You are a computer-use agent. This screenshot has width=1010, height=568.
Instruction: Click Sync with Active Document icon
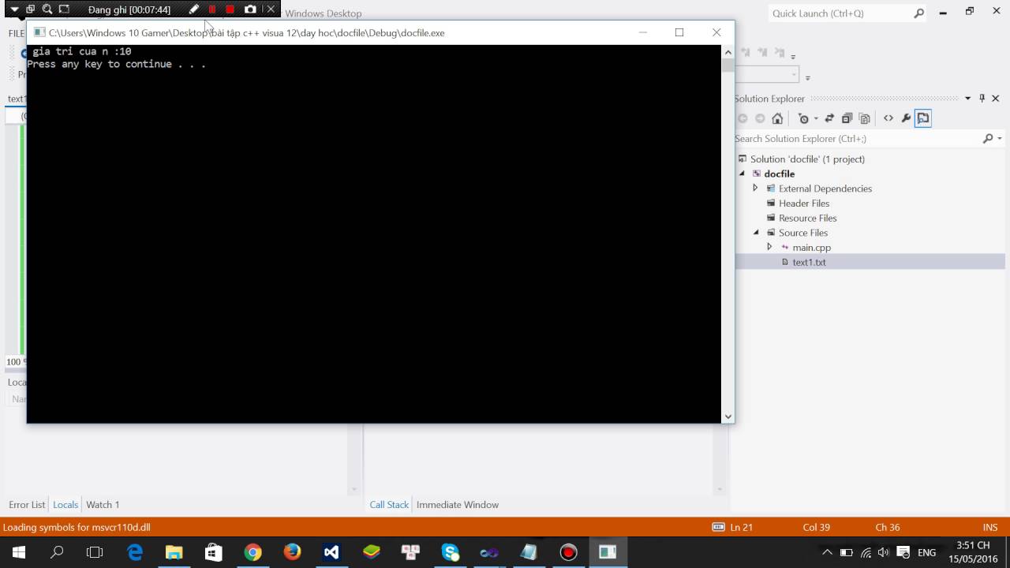pyautogui.click(x=829, y=118)
